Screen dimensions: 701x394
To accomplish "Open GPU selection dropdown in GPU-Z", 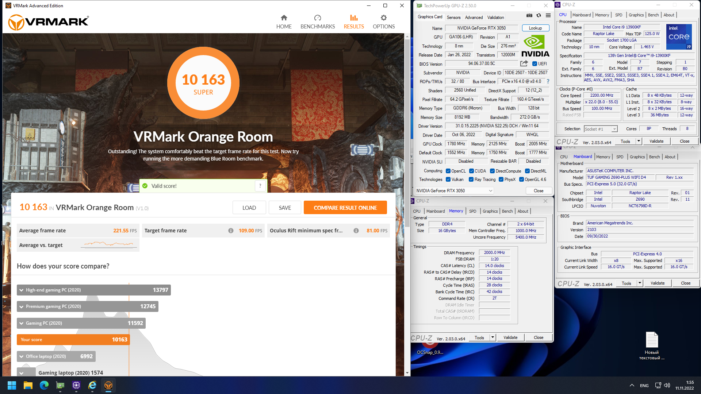I will 454,191.
